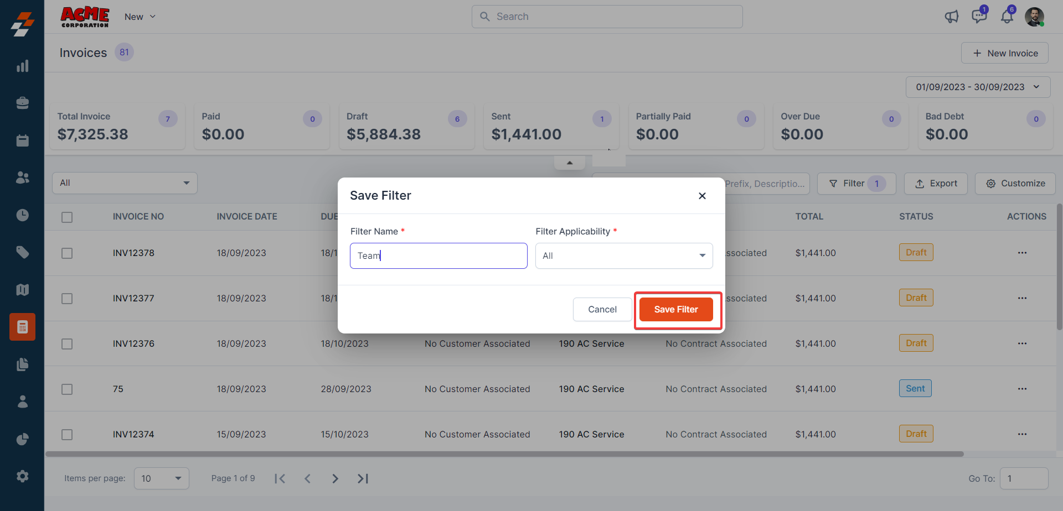Open the chat messages icon
The image size is (1063, 511).
tap(979, 16)
